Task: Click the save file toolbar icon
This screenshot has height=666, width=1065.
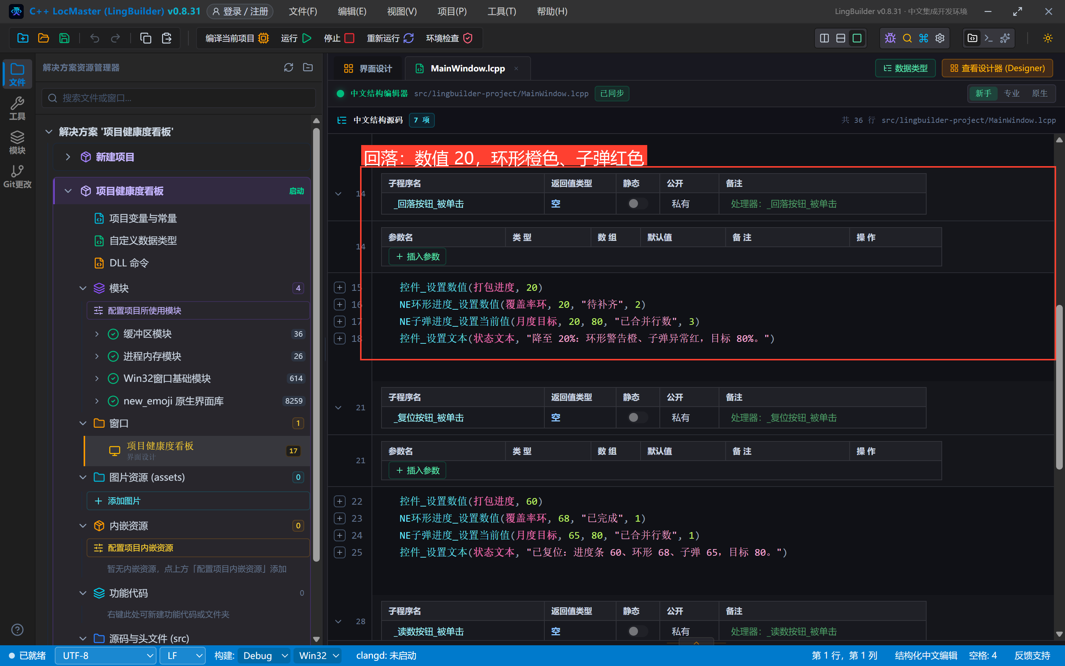Action: point(64,38)
